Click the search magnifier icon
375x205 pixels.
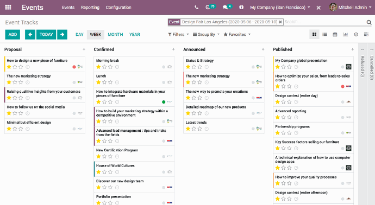point(369,22)
